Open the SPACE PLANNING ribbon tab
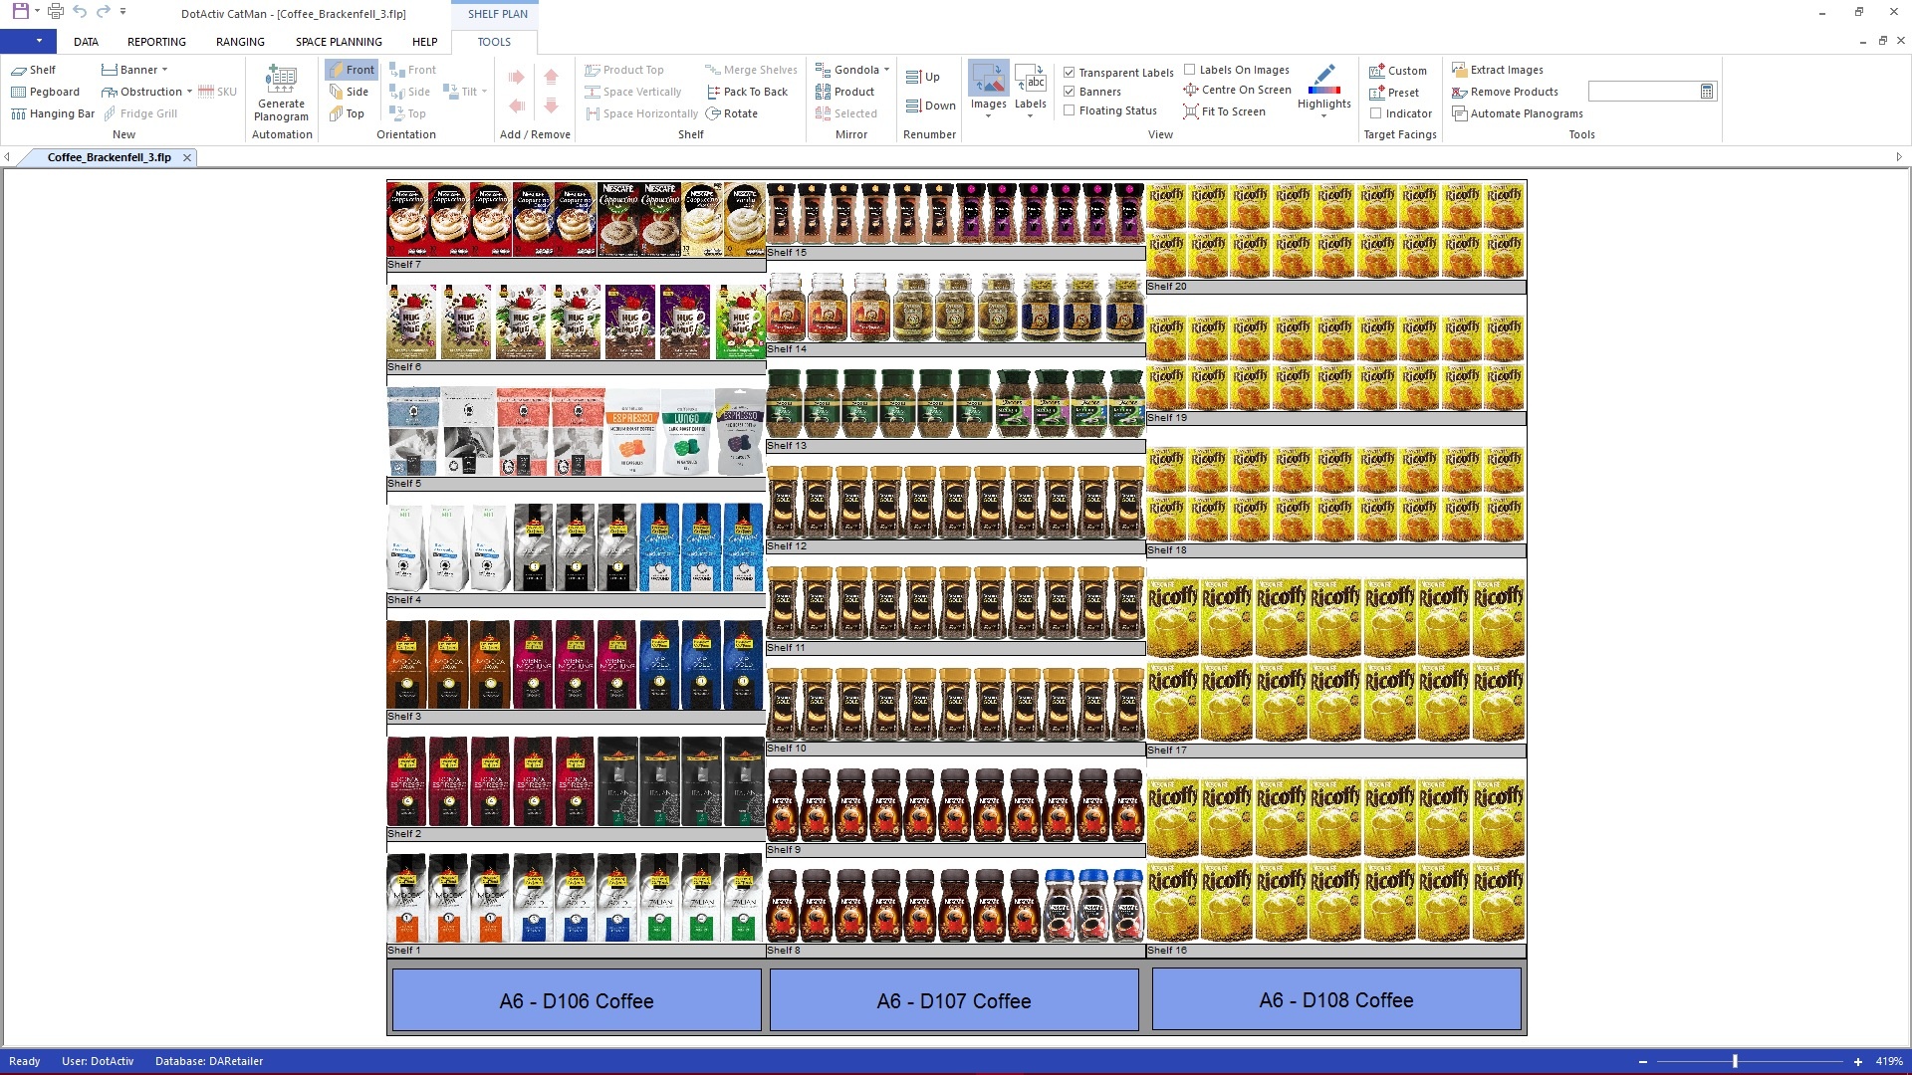The image size is (1912, 1075). click(339, 42)
